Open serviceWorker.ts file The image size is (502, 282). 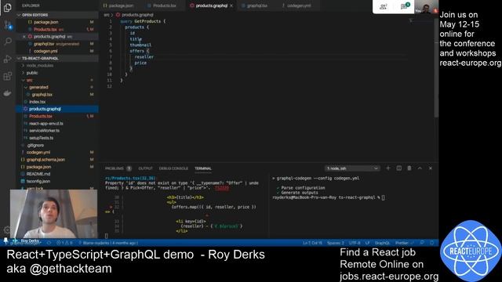[x=44, y=131]
